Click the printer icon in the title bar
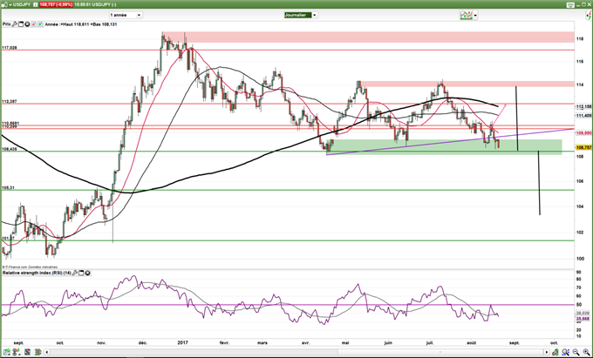 pos(570,4)
